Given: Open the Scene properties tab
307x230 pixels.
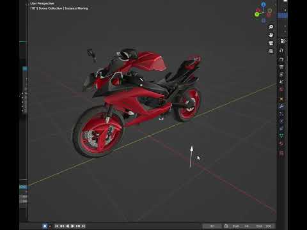Looking at the screenshot, I should [x=281, y=82].
